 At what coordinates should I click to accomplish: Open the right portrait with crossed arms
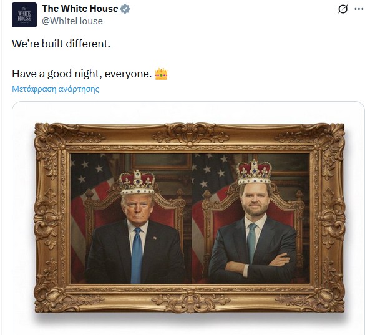pyautogui.click(x=251, y=218)
